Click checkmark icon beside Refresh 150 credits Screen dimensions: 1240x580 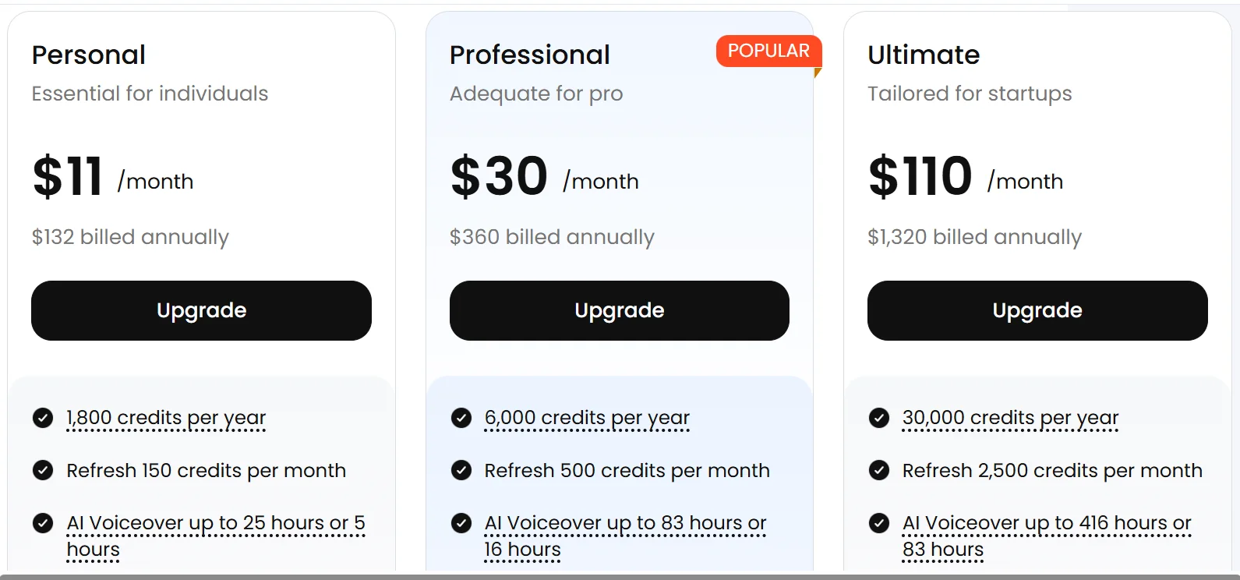point(43,470)
